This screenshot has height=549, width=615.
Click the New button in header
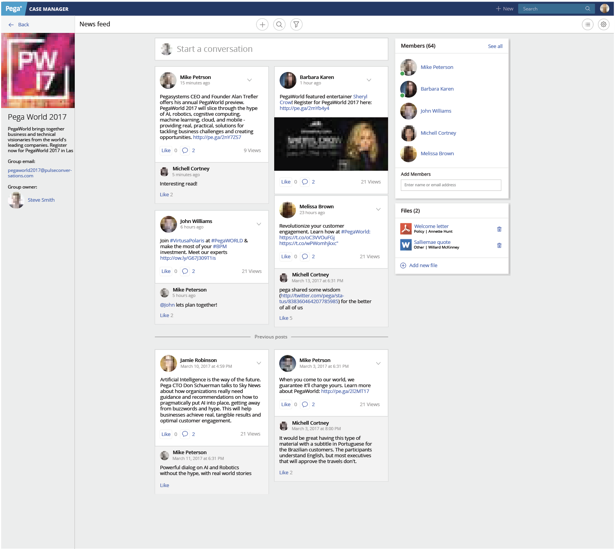point(505,9)
